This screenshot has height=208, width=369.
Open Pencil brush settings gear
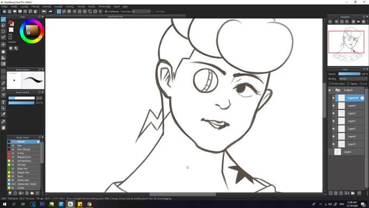pyautogui.click(x=38, y=142)
